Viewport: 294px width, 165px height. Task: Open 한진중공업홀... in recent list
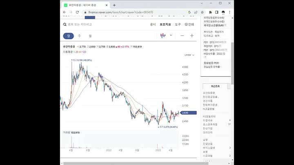[x=211, y=97]
